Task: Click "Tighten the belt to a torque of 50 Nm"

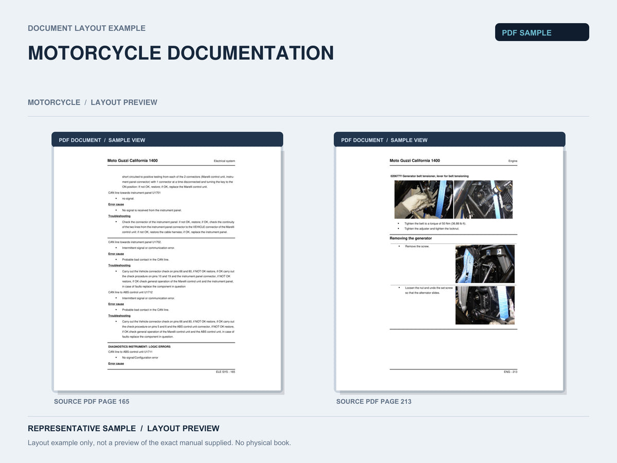Action: [x=435, y=223]
